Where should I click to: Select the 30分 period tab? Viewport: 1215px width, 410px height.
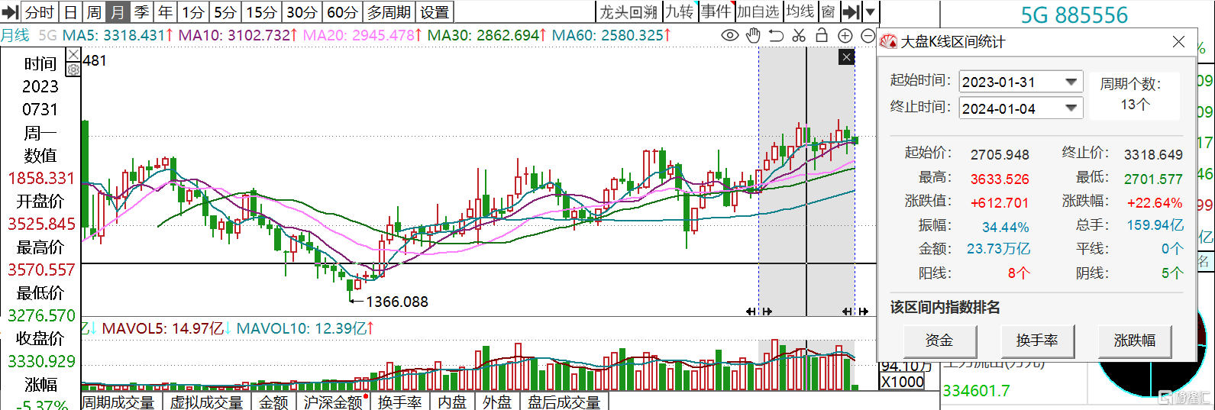pyautogui.click(x=302, y=12)
